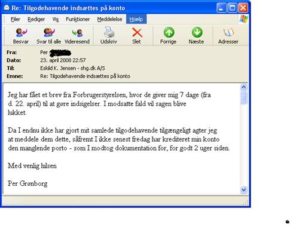Print the message using Udskriv

click(109, 32)
